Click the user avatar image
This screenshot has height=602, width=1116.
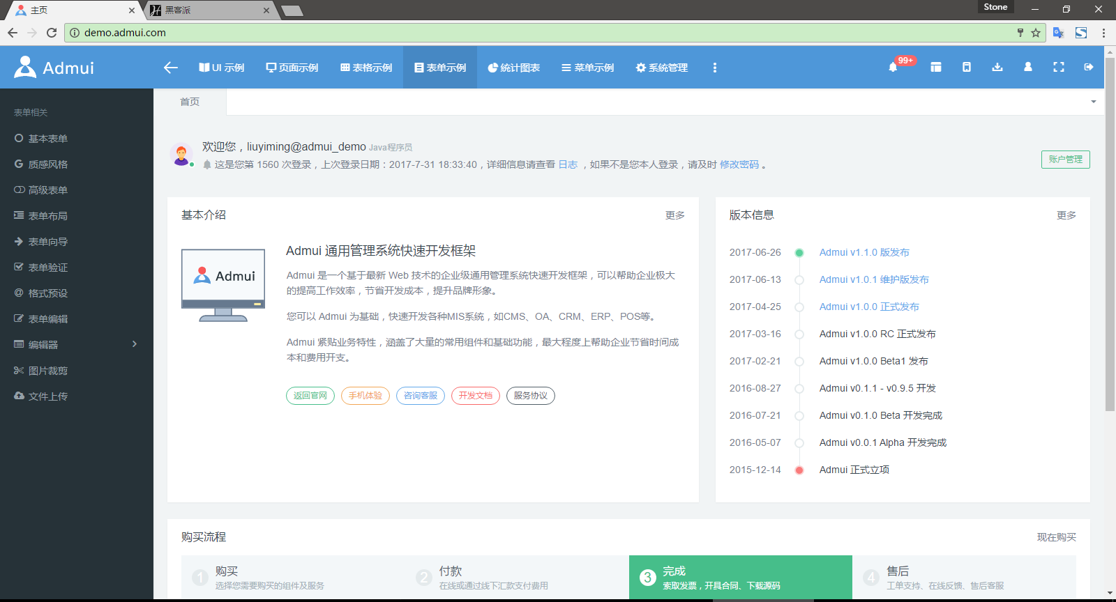pos(181,155)
